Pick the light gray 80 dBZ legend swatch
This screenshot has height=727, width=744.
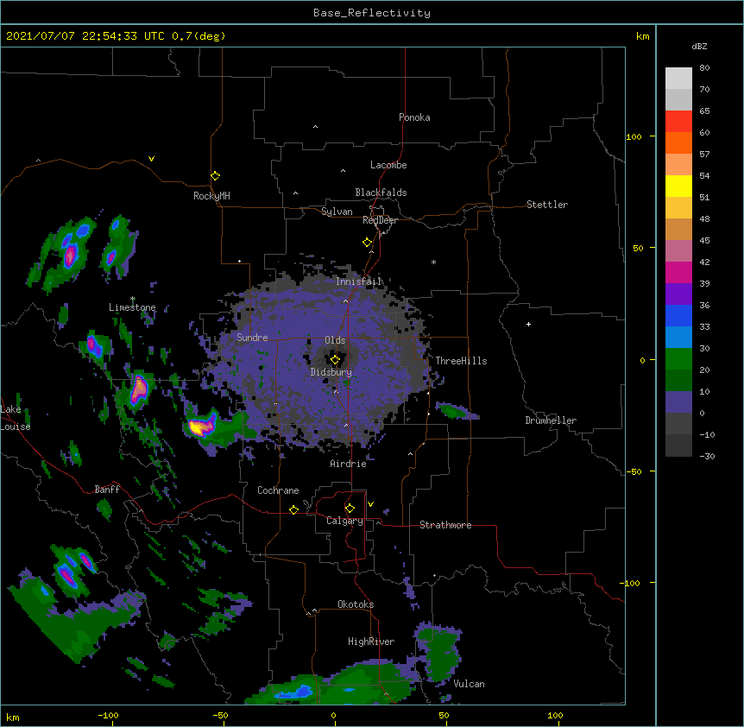pyautogui.click(x=678, y=78)
